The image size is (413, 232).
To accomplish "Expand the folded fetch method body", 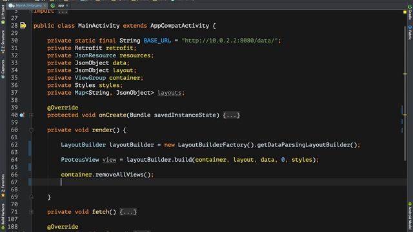I will (x=128, y=212).
